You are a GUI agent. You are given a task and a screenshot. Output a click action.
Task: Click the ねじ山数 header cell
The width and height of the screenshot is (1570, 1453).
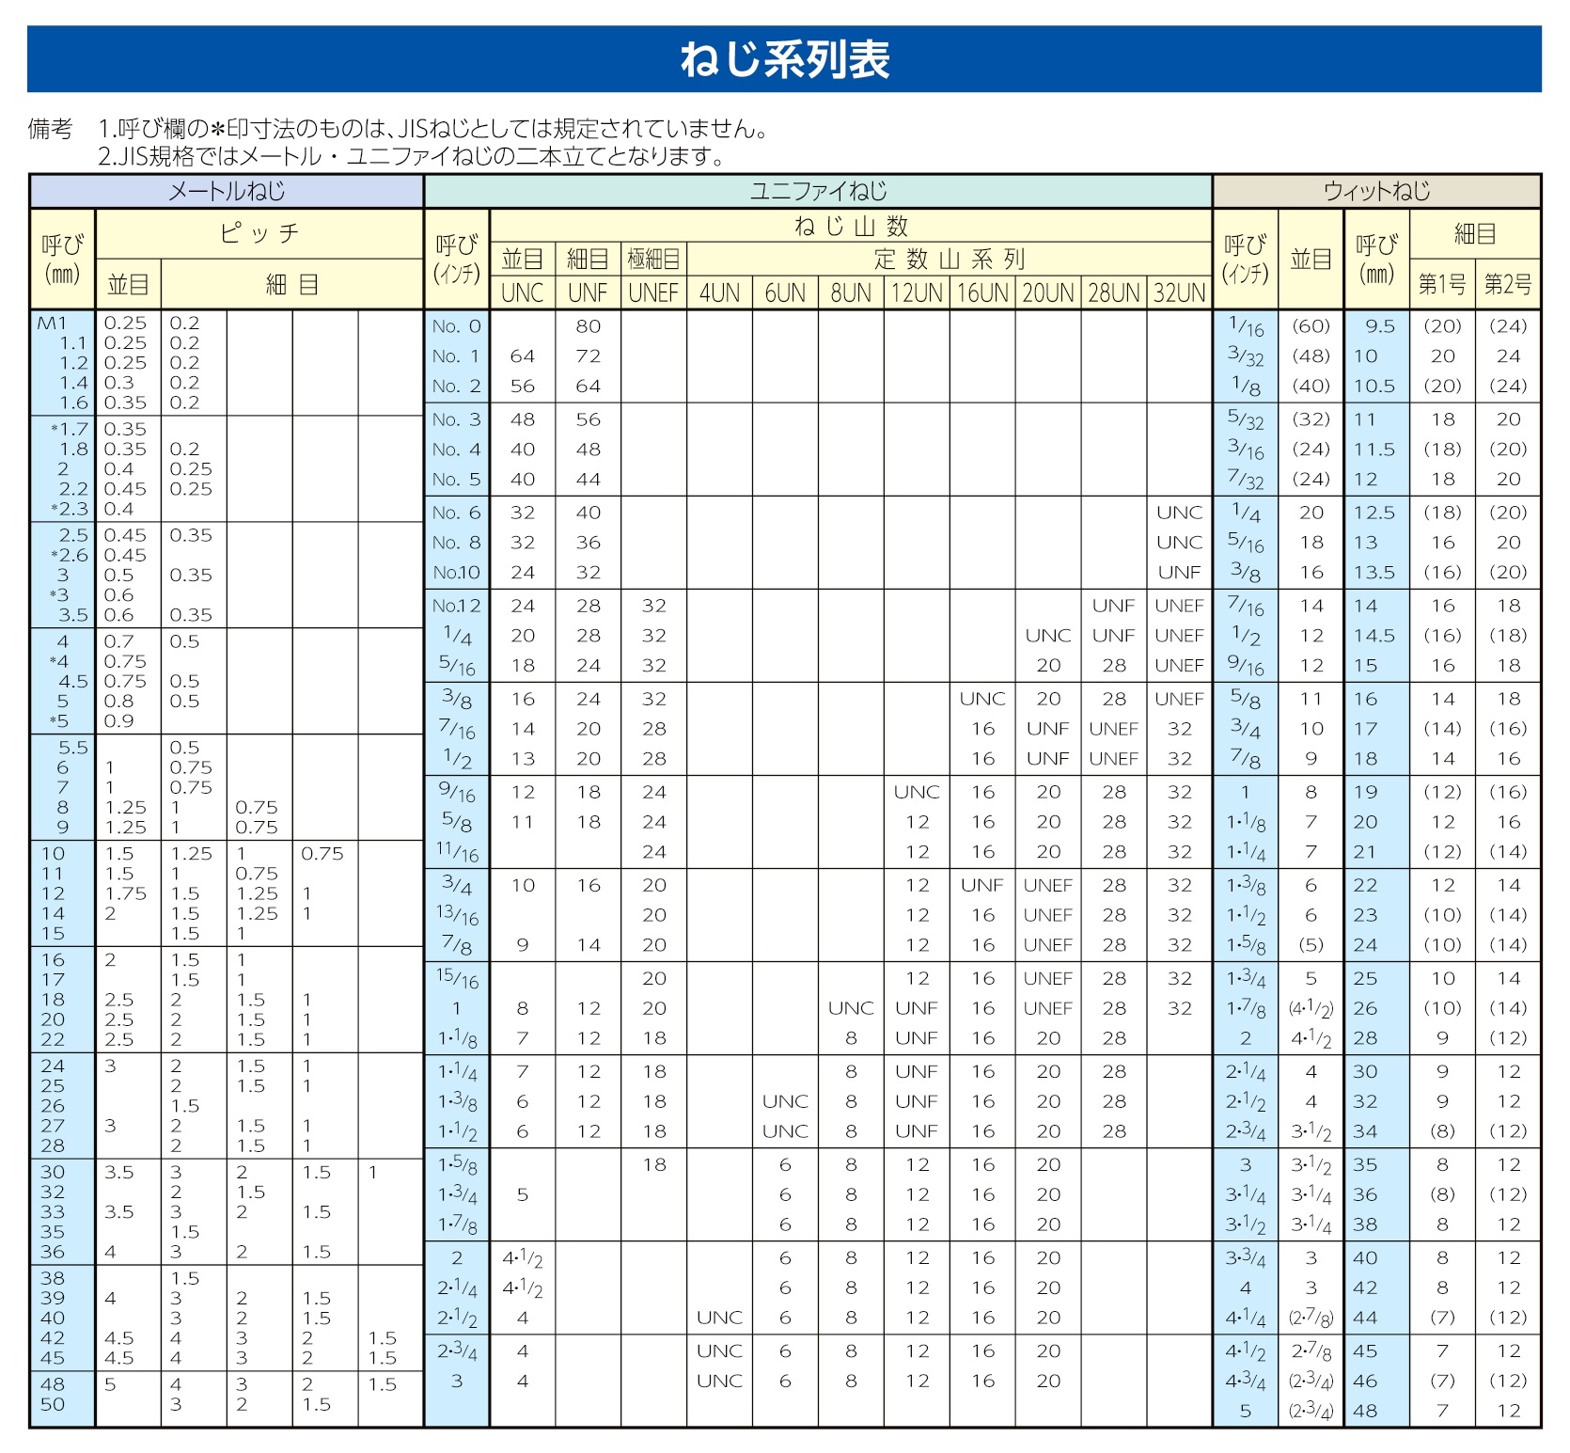coord(851,226)
